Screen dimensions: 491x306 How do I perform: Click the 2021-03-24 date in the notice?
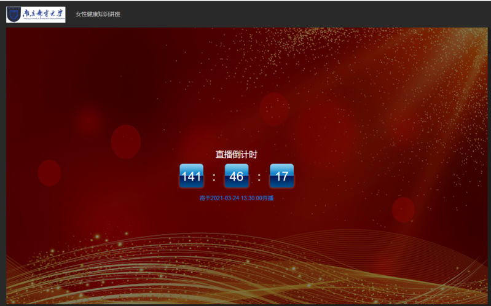[x=225, y=198]
